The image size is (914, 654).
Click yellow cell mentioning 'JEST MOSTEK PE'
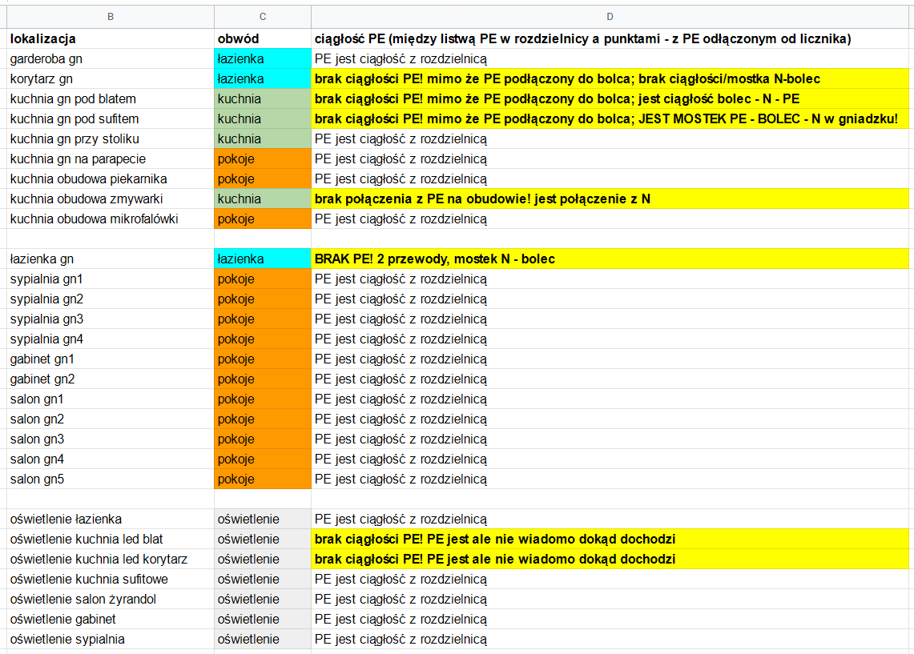(610, 118)
